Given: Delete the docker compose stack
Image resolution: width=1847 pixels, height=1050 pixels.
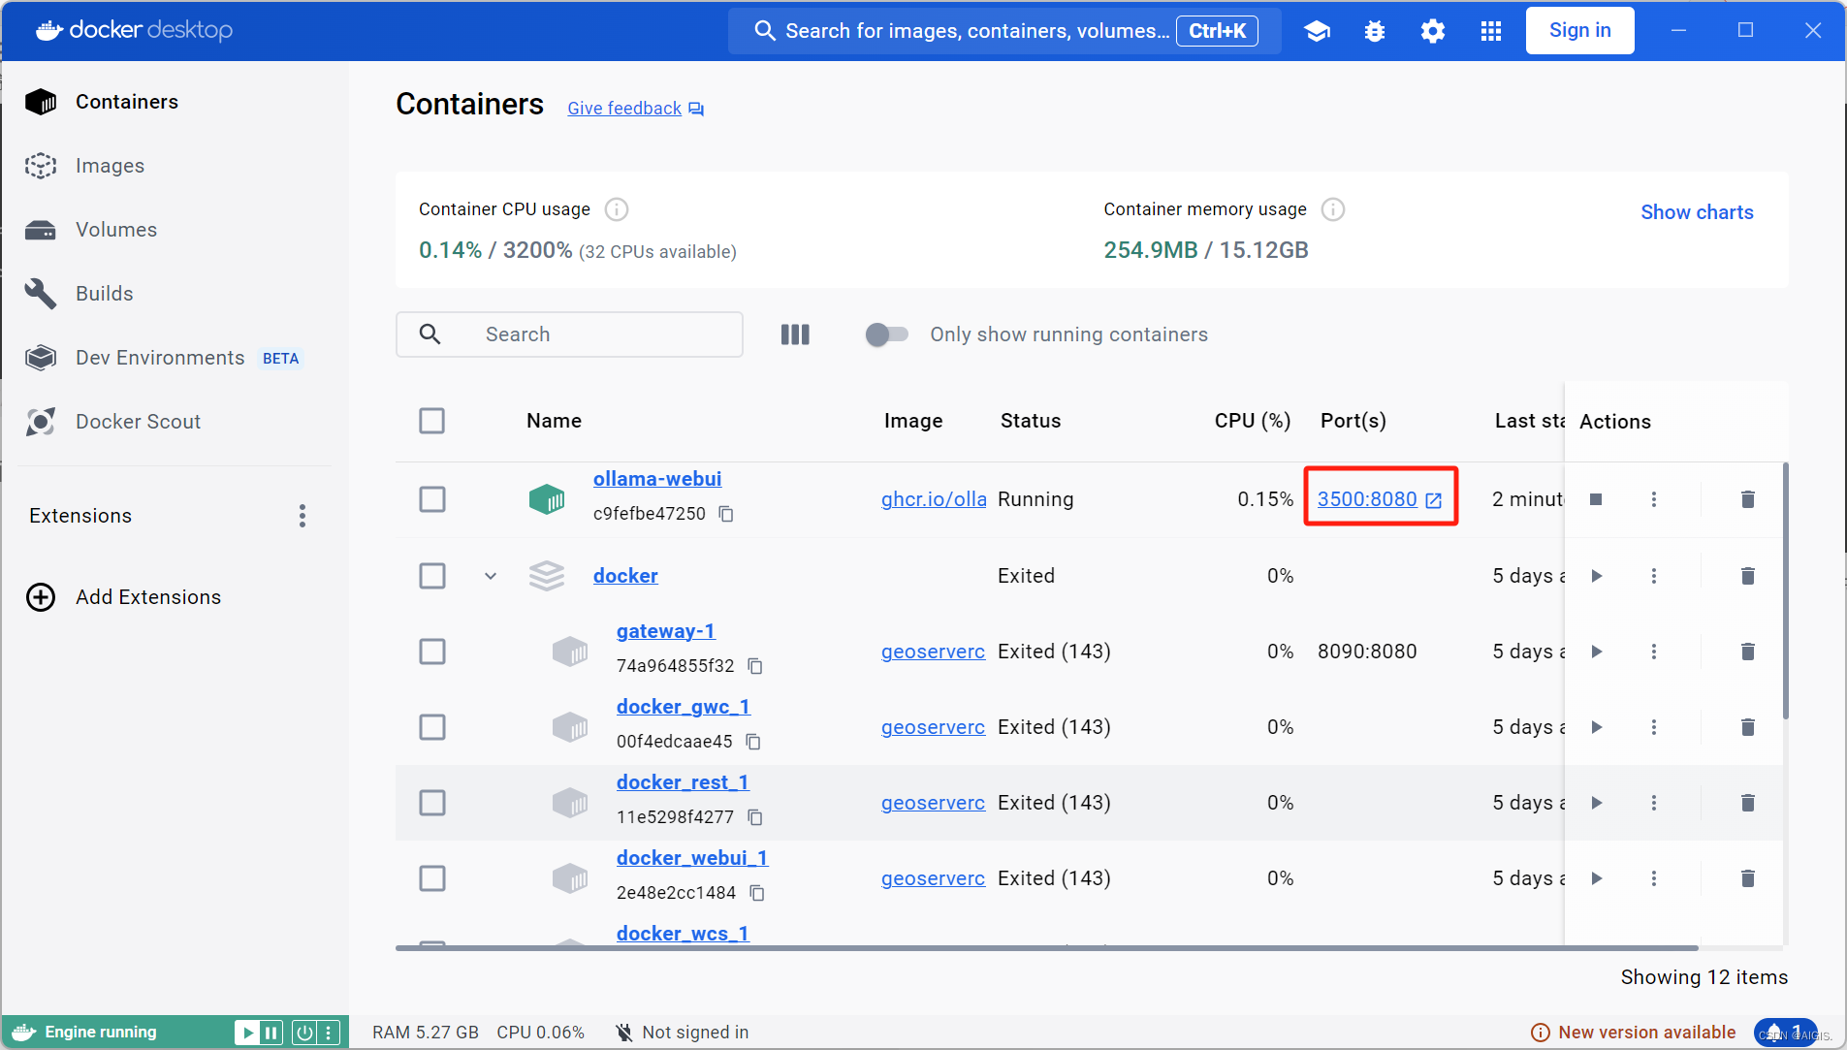Looking at the screenshot, I should pyautogui.click(x=1748, y=576).
